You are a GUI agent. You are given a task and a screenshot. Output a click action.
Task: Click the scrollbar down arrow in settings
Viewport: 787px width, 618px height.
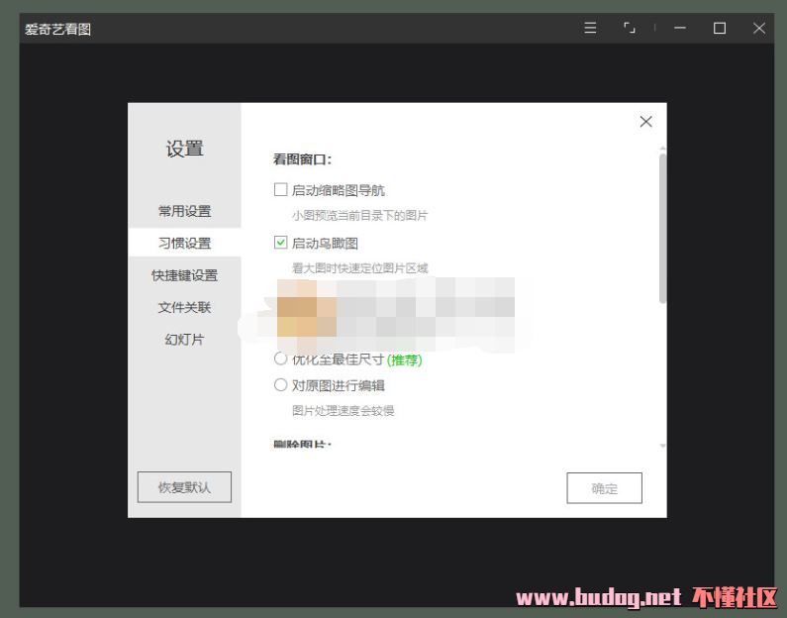[662, 446]
